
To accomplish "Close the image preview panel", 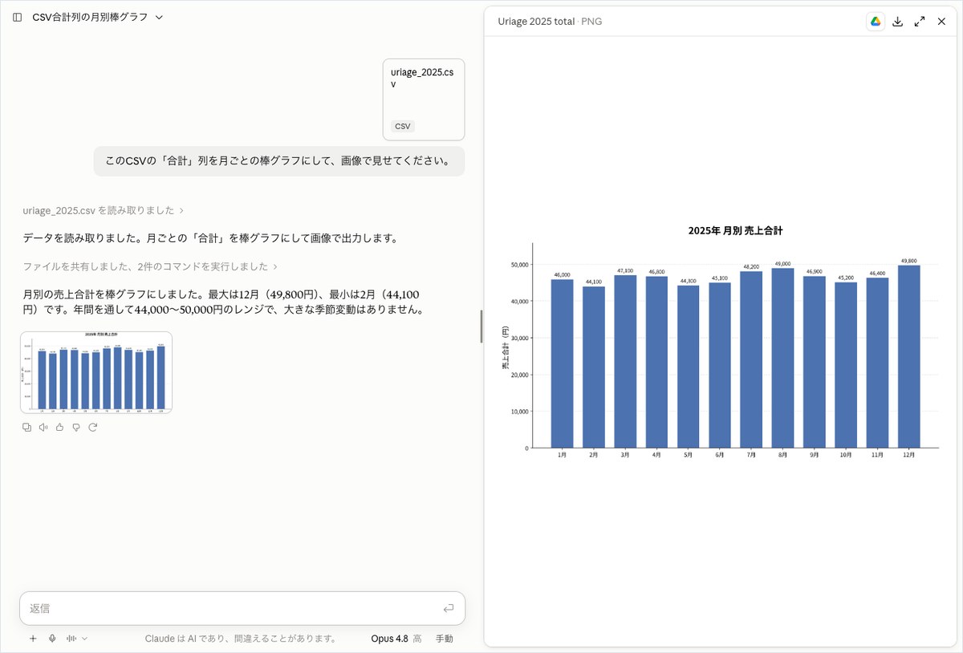I will pyautogui.click(x=941, y=22).
